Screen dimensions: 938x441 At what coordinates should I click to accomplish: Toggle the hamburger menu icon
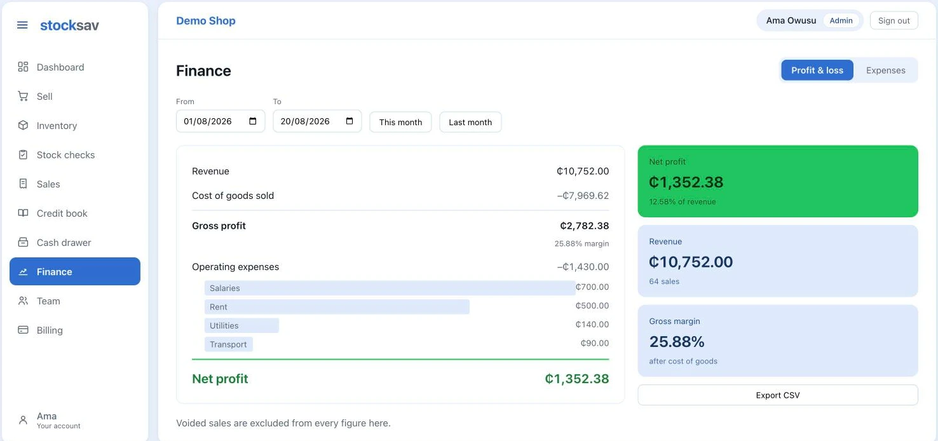point(22,25)
